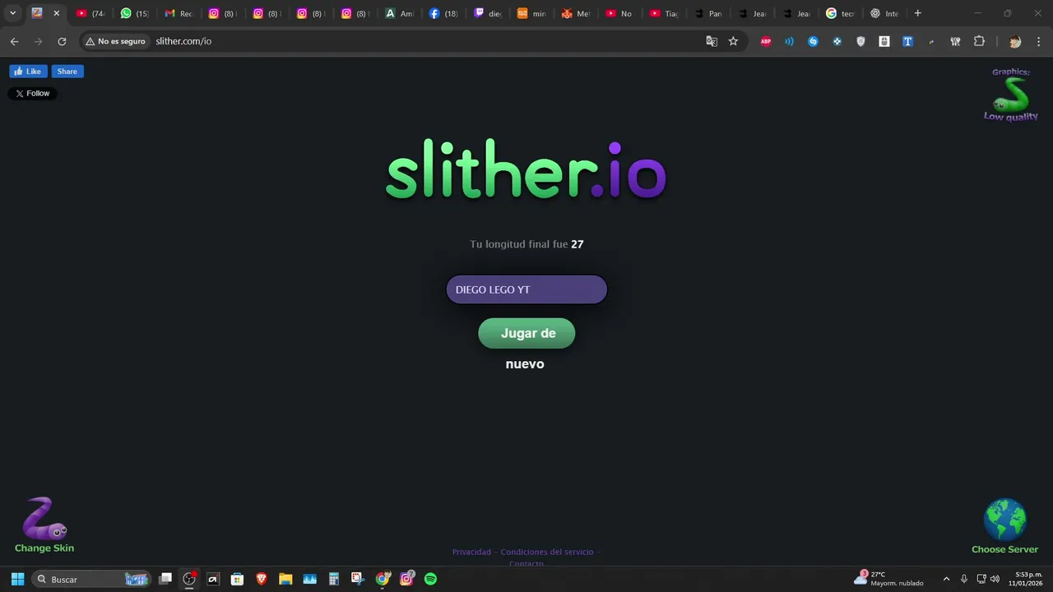Switch to the Facebook (18) tab
This screenshot has height=592, width=1053.
(443, 13)
